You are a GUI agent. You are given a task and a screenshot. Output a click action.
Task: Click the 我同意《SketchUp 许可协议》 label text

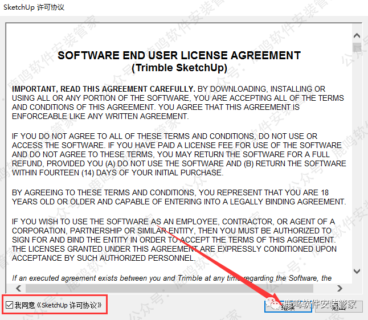[58, 305]
